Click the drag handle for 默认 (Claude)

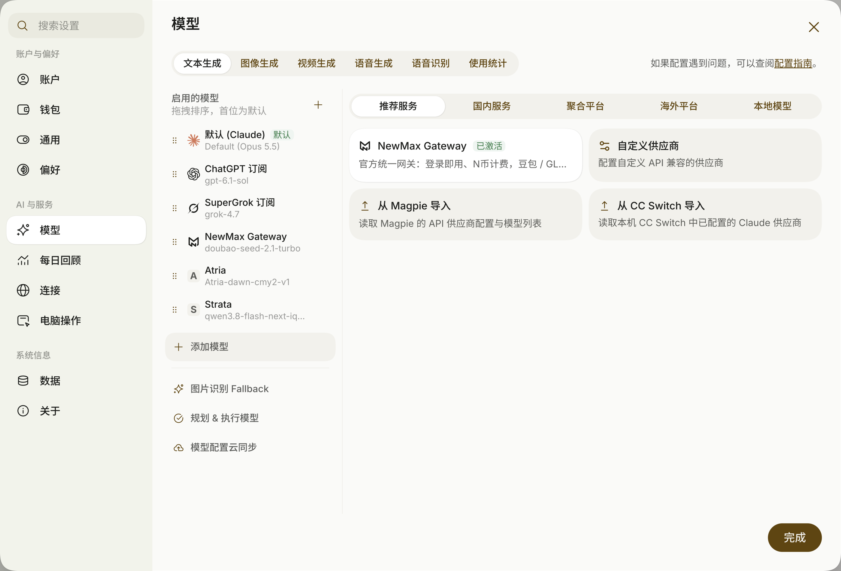tap(175, 140)
